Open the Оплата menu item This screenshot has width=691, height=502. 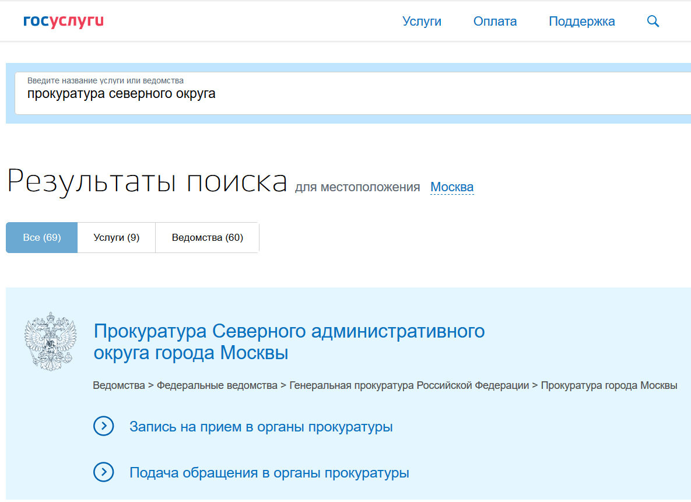(x=495, y=21)
